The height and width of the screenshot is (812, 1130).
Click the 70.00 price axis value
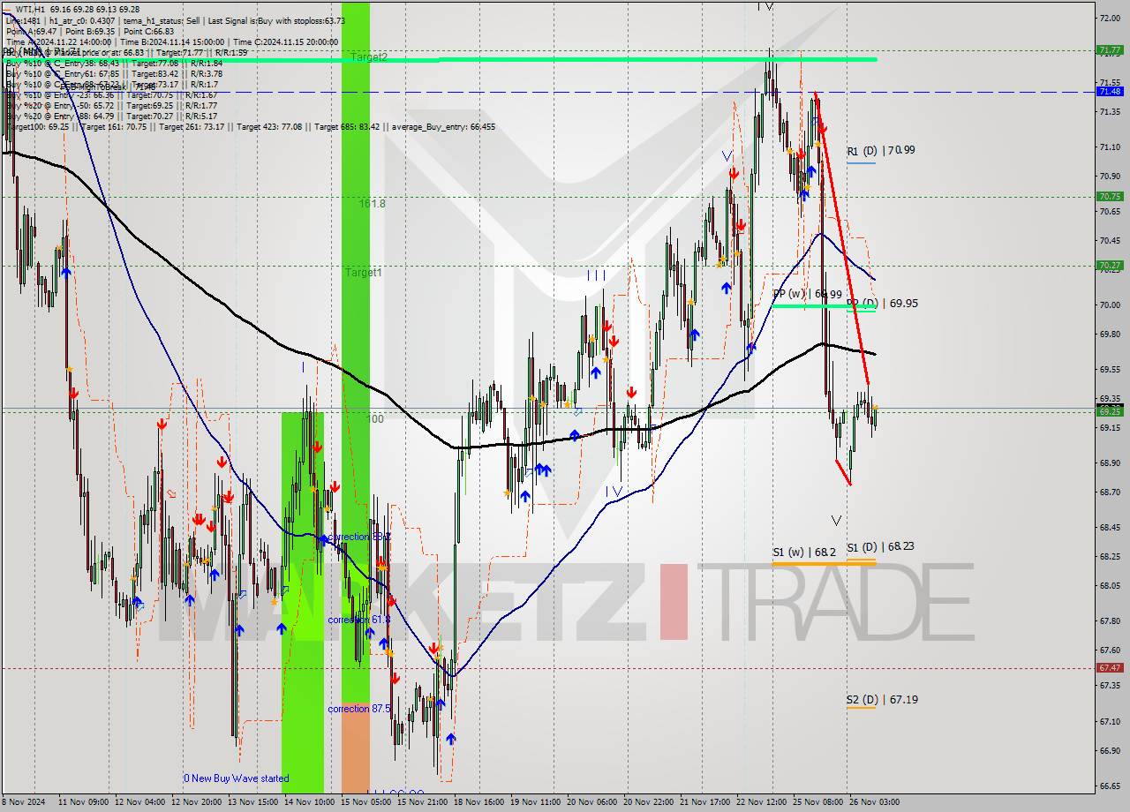[1109, 305]
